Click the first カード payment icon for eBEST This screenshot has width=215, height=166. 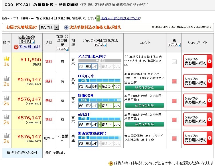pyautogui.click(x=94, y=125)
